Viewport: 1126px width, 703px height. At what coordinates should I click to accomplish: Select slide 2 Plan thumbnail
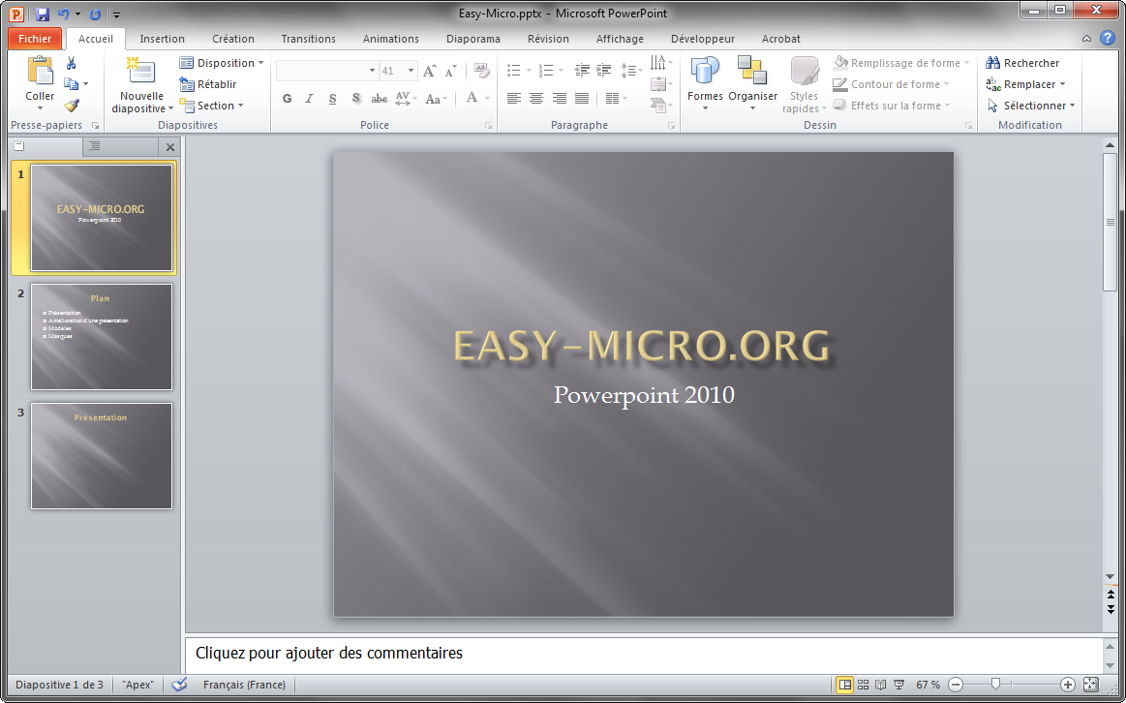click(102, 337)
